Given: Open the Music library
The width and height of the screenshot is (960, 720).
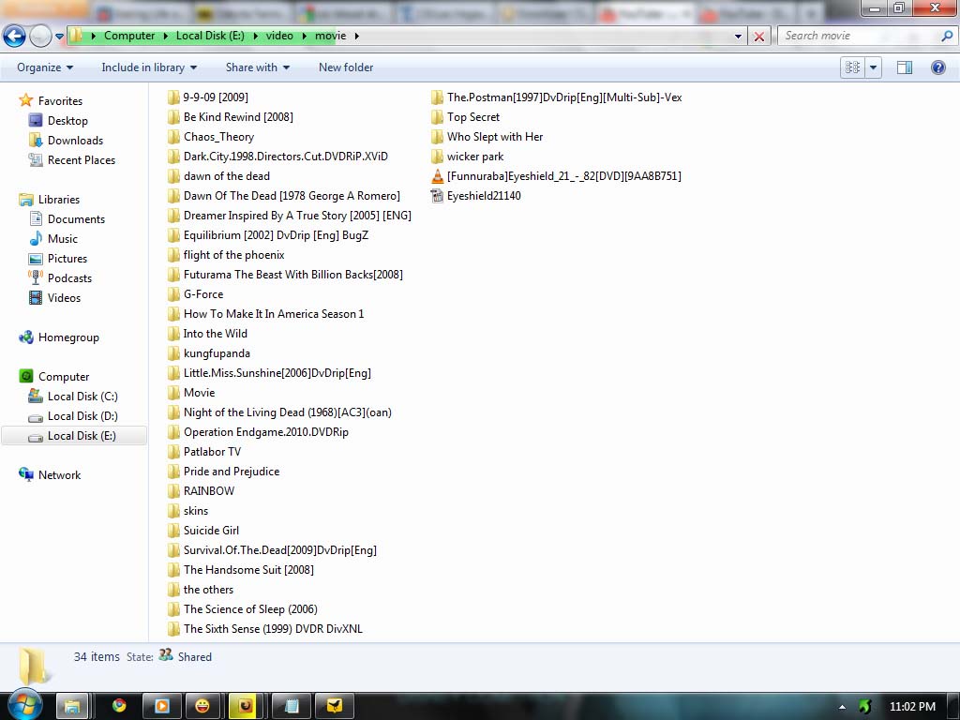Looking at the screenshot, I should [x=63, y=239].
